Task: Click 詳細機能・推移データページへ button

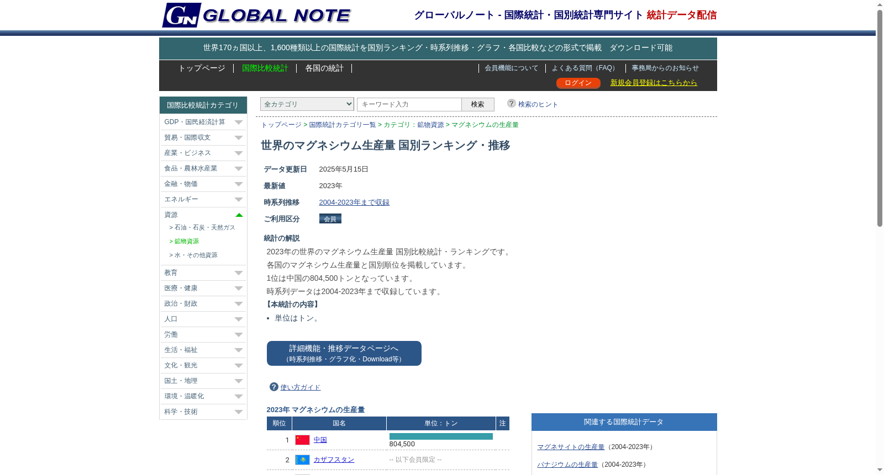Action: (x=344, y=353)
